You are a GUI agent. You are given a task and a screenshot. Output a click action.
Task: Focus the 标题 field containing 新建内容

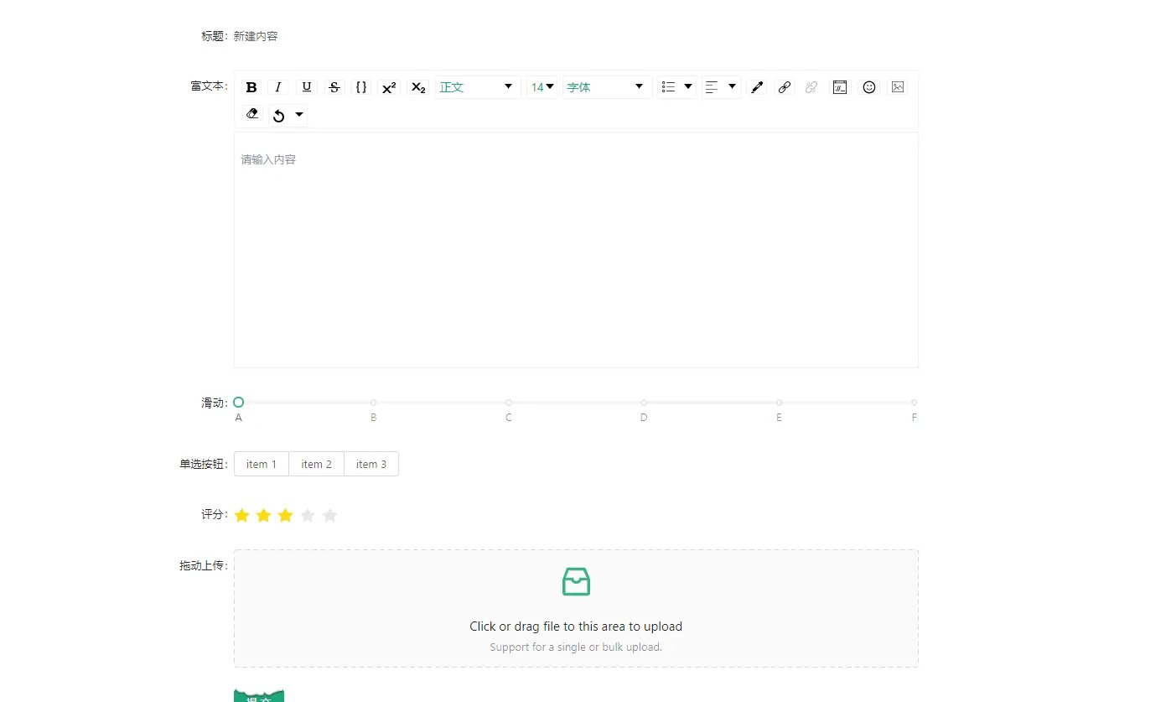click(256, 36)
